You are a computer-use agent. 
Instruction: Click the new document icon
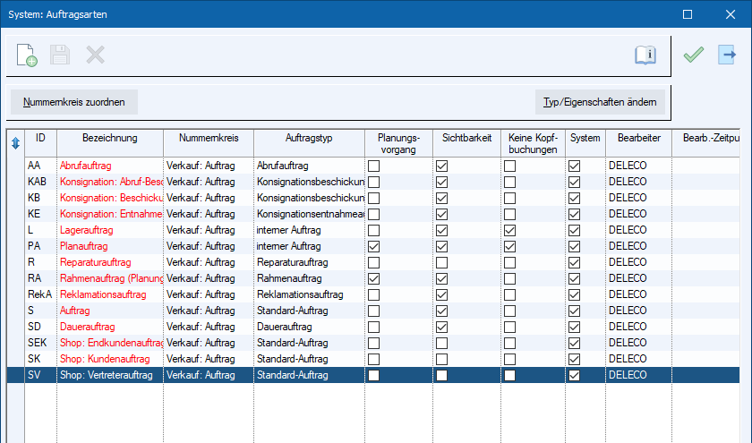point(27,55)
